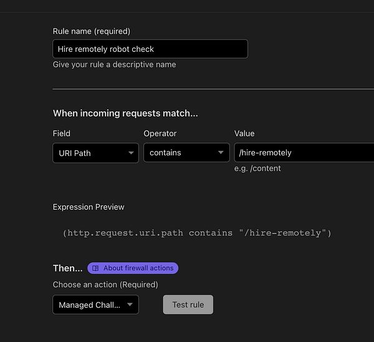Click the book icon beside About firewall actions

pyautogui.click(x=95, y=268)
